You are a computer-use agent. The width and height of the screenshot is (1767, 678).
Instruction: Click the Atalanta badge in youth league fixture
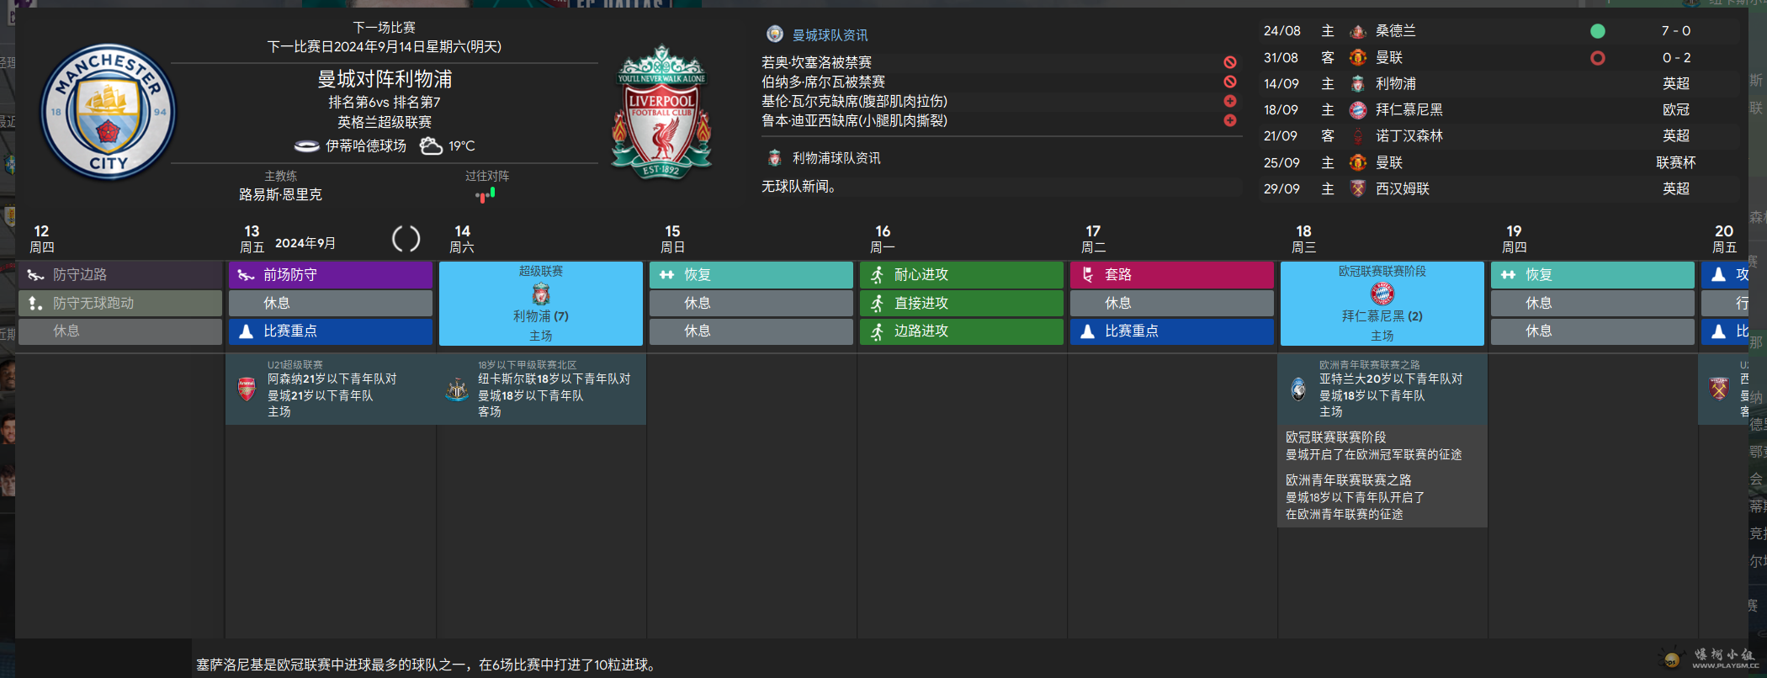pos(1298,389)
